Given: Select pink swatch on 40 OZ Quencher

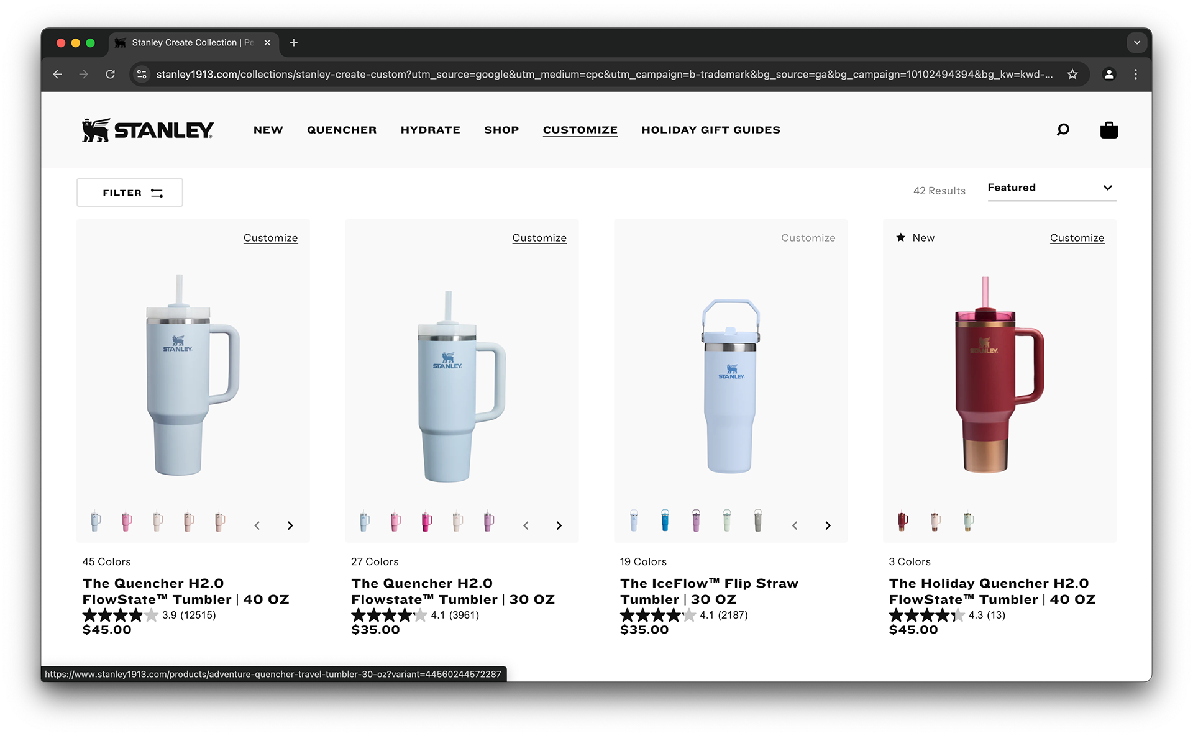Looking at the screenshot, I should [127, 520].
